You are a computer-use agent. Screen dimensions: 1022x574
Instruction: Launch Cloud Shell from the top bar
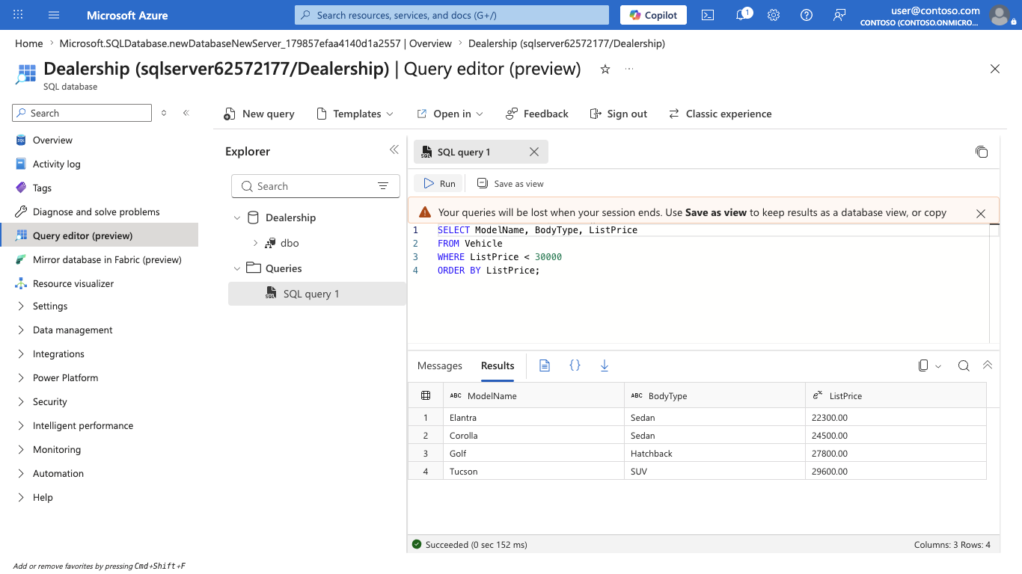707,15
